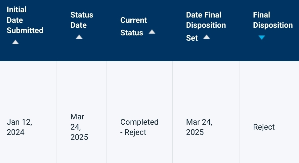
Task: Click sort arrow under Initial Date Submitted
Action: [15, 42]
